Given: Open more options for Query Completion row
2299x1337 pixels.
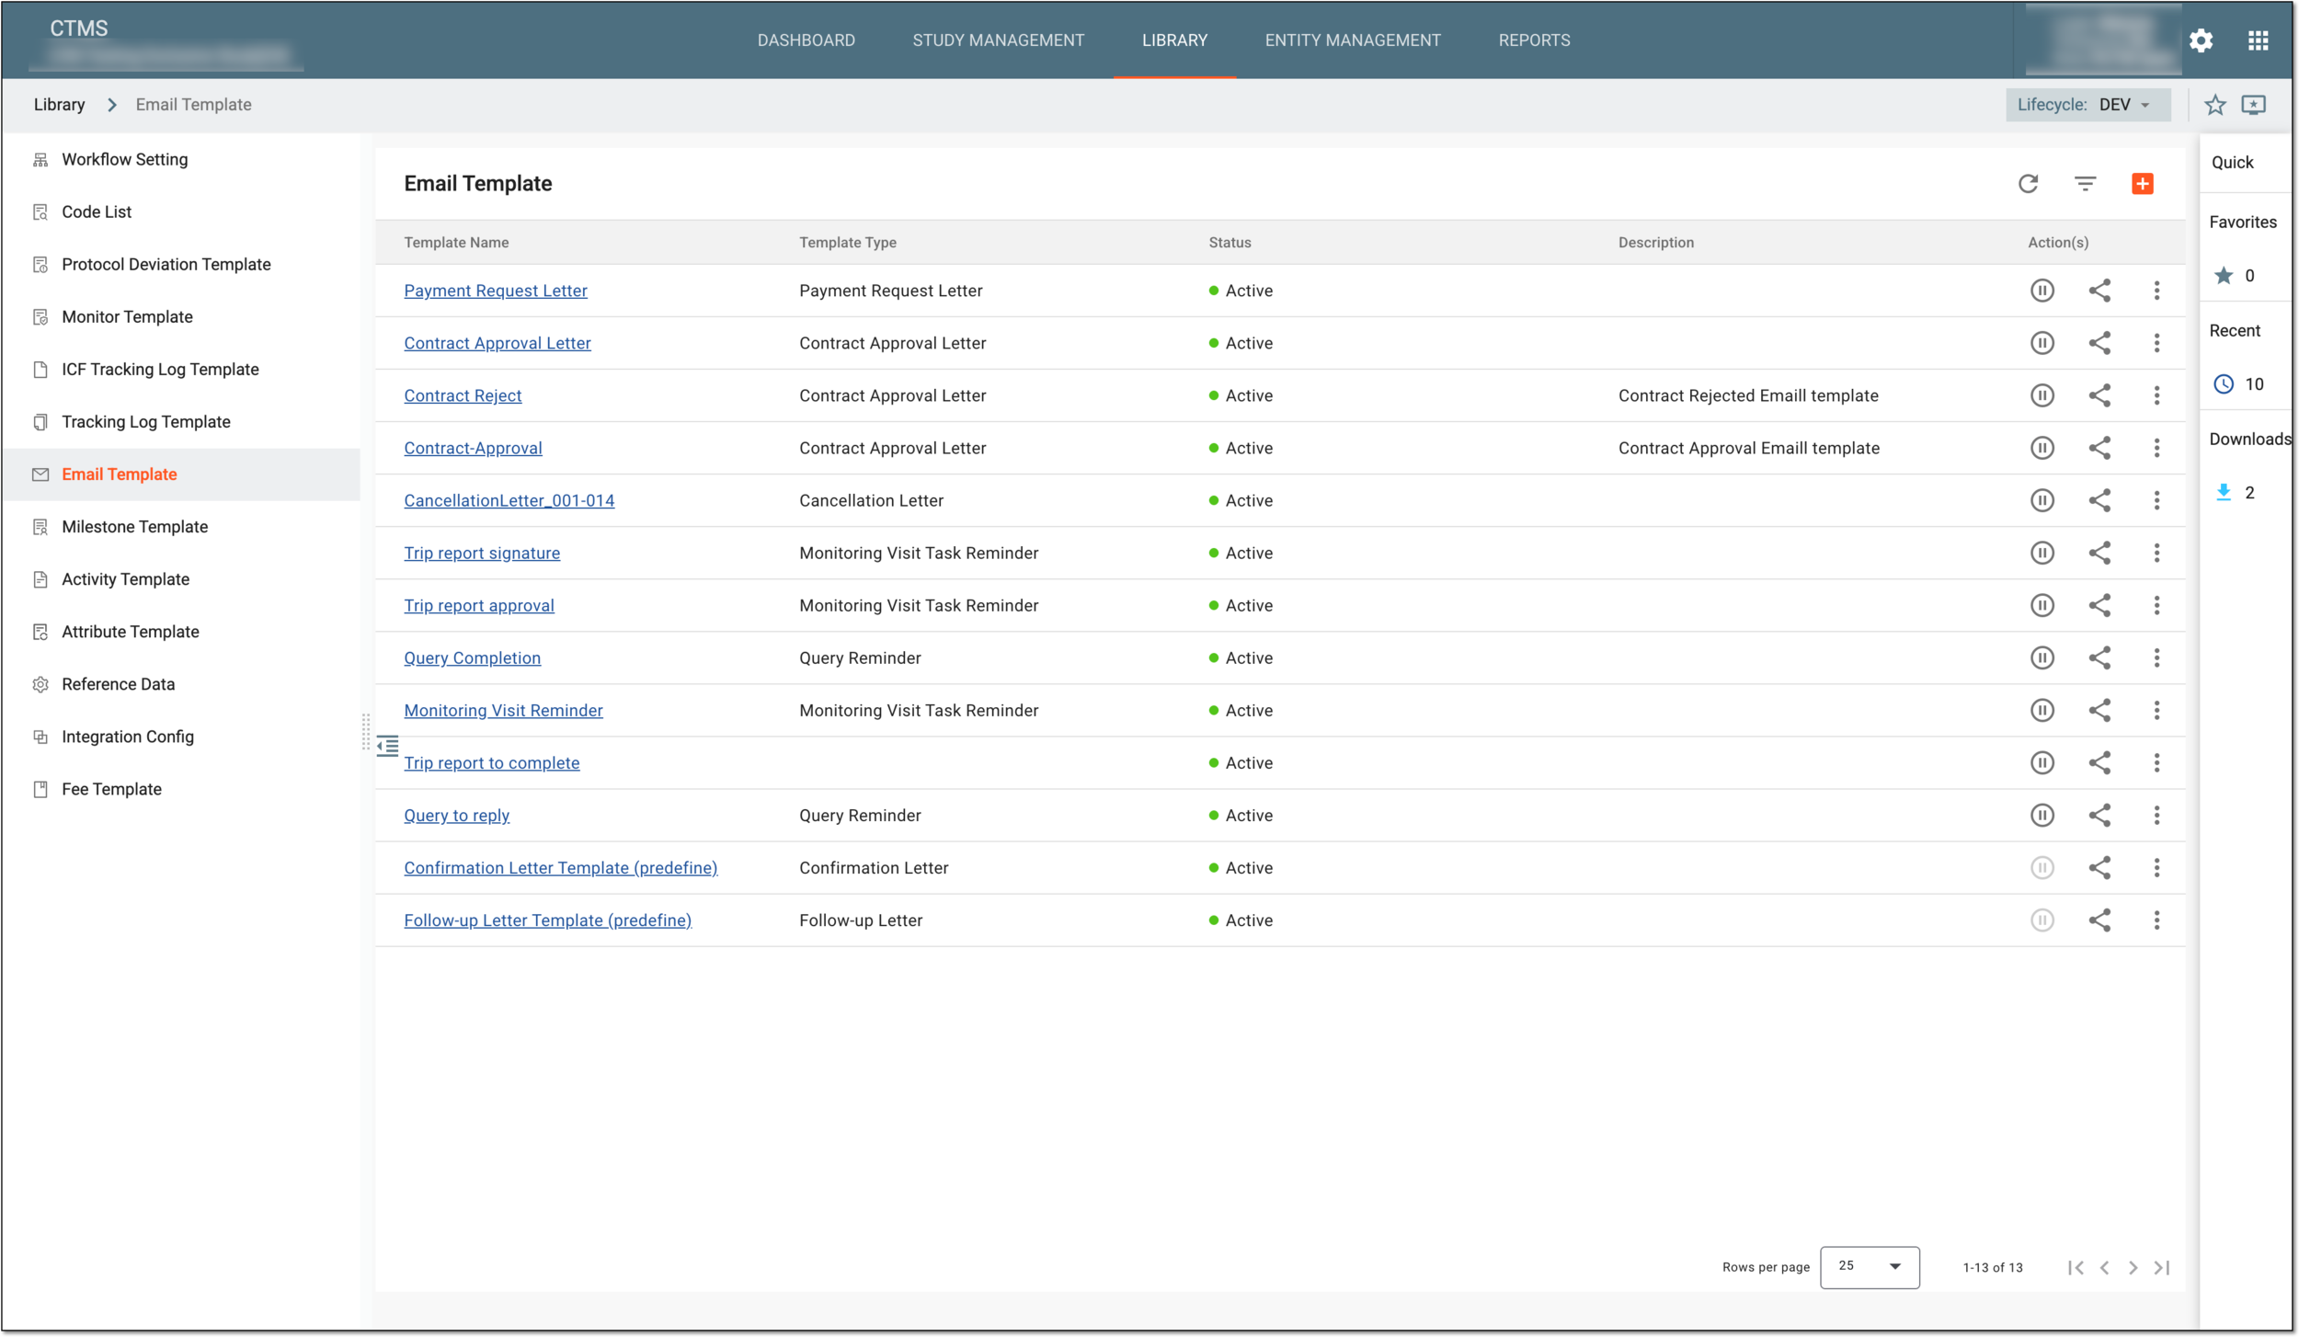Looking at the screenshot, I should pos(2156,657).
